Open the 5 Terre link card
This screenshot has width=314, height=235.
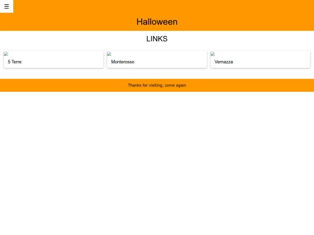(x=53, y=60)
